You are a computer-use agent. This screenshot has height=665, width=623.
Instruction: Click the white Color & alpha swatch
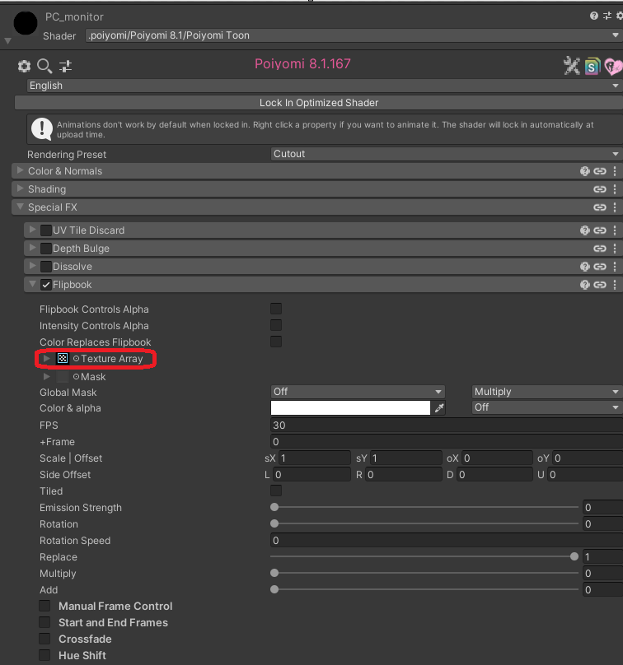coord(350,408)
